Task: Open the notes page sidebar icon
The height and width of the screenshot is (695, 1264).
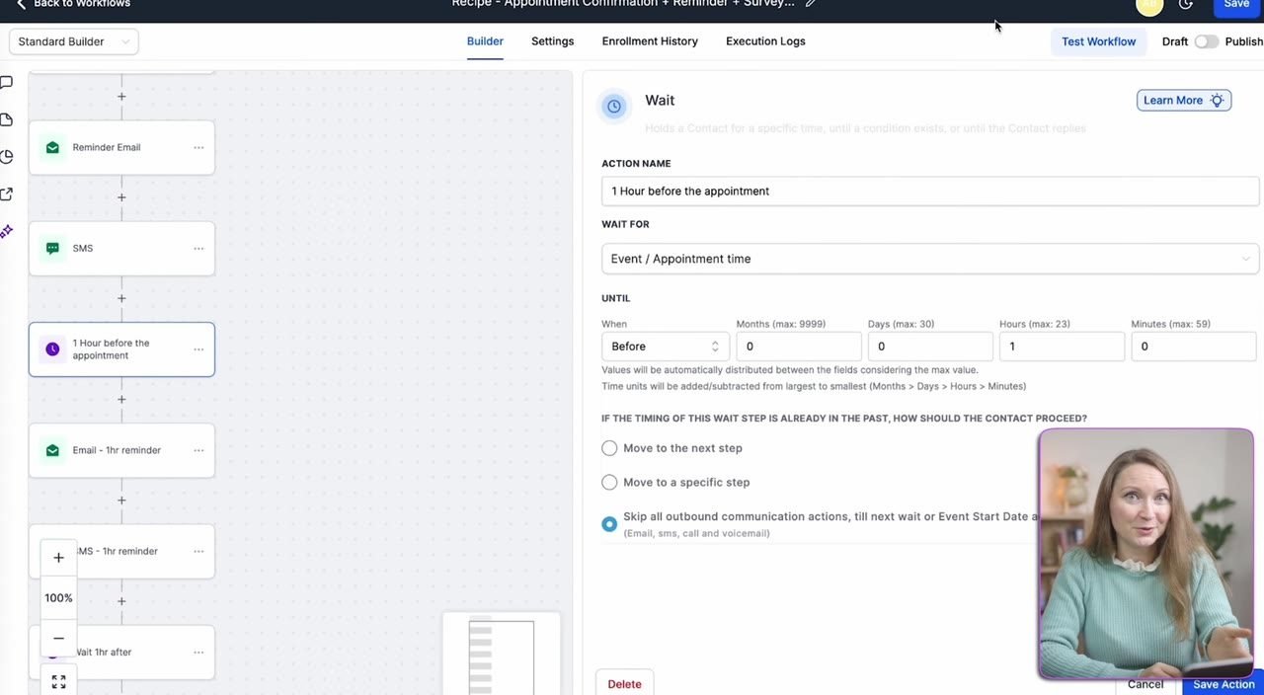Action: point(6,119)
